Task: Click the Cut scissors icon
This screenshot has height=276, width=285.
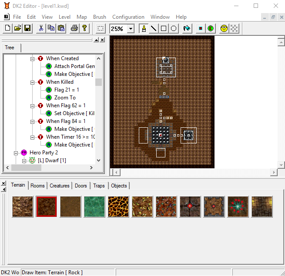Action: point(41,28)
